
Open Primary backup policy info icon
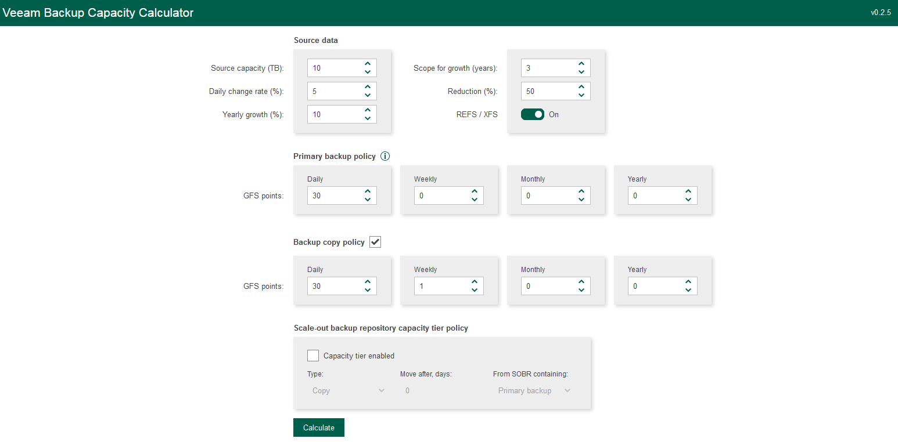[x=385, y=156]
